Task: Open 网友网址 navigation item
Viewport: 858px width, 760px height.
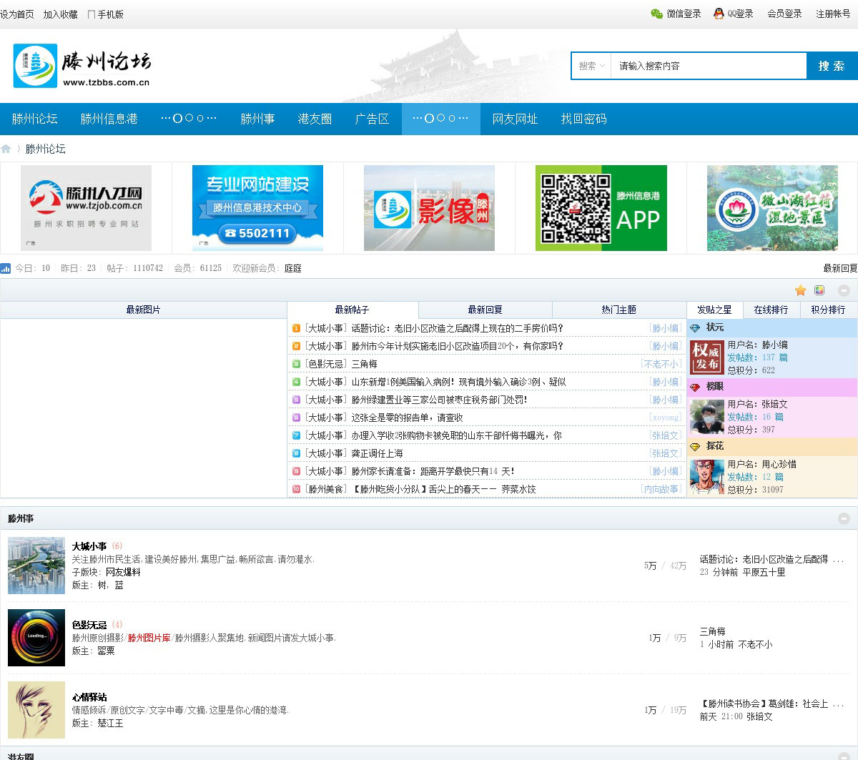Action: [515, 119]
